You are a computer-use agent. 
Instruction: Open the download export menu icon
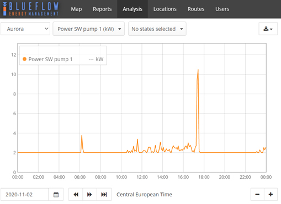coord(268,29)
